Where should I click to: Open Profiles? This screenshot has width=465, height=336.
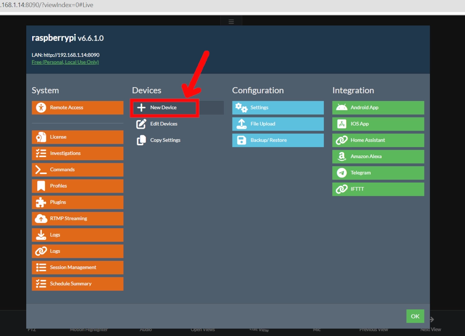[77, 186]
